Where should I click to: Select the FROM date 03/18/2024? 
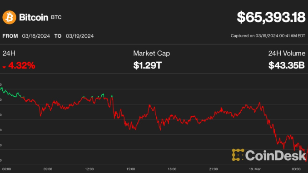pyautogui.click(x=36, y=36)
